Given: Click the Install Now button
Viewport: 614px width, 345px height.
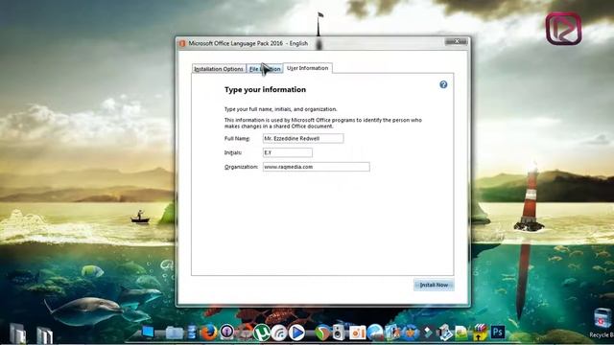Looking at the screenshot, I should [x=434, y=286].
